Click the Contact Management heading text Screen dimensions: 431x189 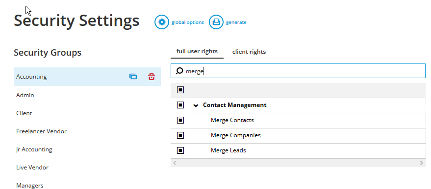(235, 105)
